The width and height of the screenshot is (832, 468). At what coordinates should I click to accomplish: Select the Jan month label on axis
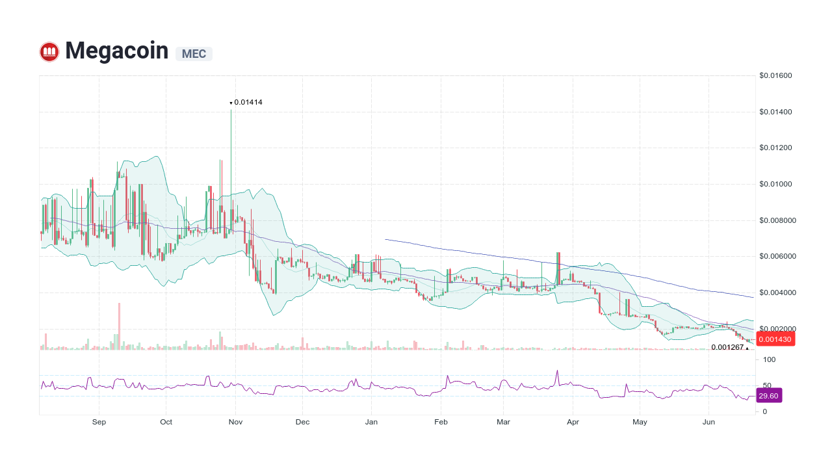click(x=371, y=422)
